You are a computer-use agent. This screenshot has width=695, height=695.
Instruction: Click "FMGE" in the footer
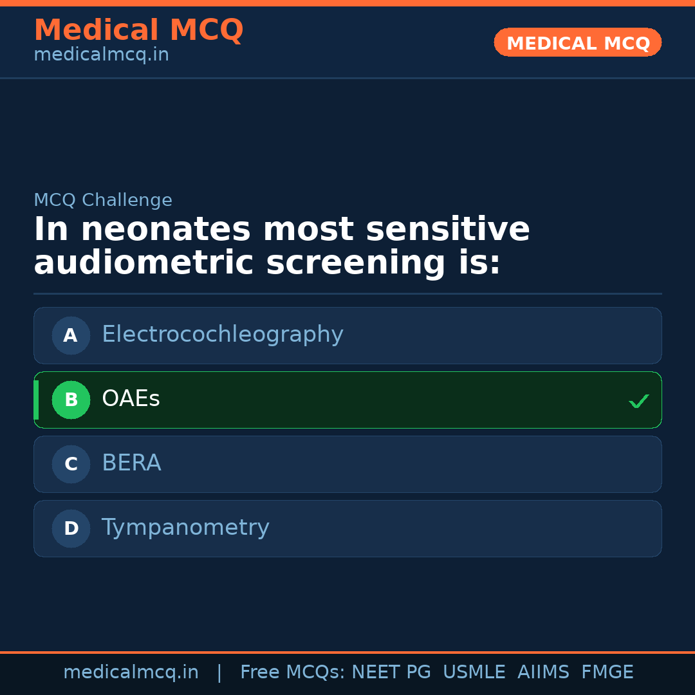click(x=607, y=672)
